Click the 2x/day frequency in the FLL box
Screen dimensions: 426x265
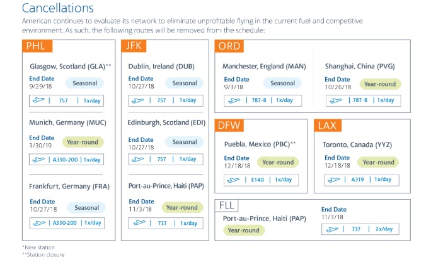382,229
